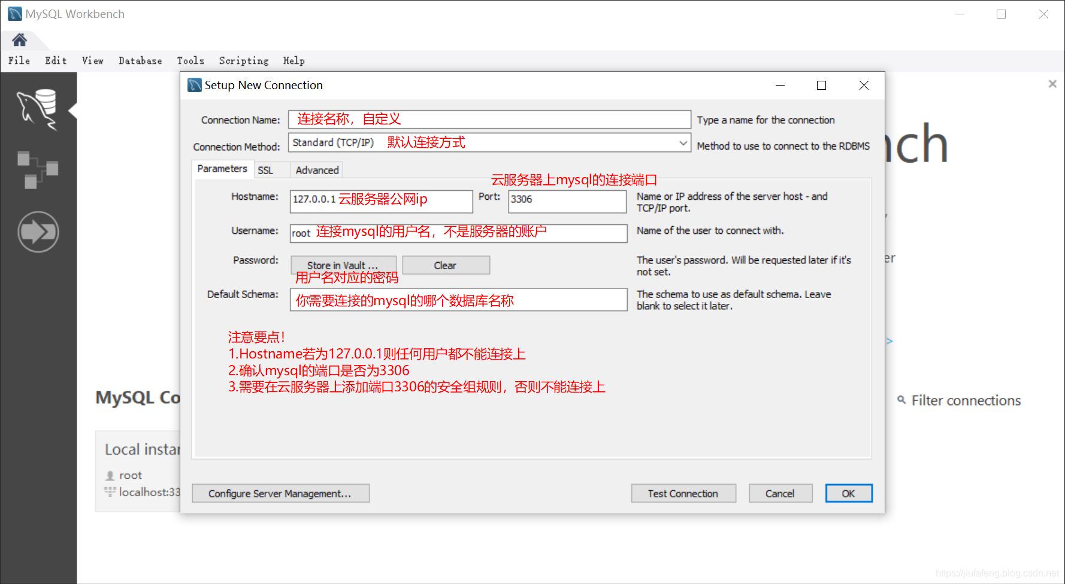Open the Tools menu
Image resolution: width=1065 pixels, height=584 pixels.
click(x=190, y=60)
